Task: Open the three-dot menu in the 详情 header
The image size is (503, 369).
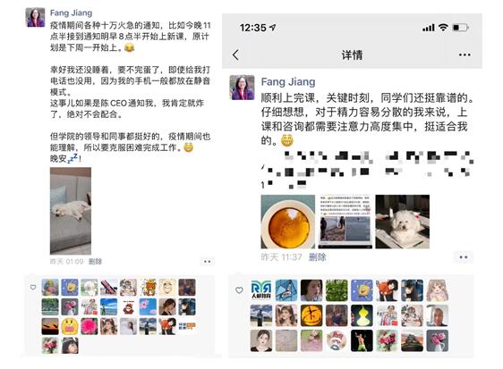Action: (x=465, y=55)
